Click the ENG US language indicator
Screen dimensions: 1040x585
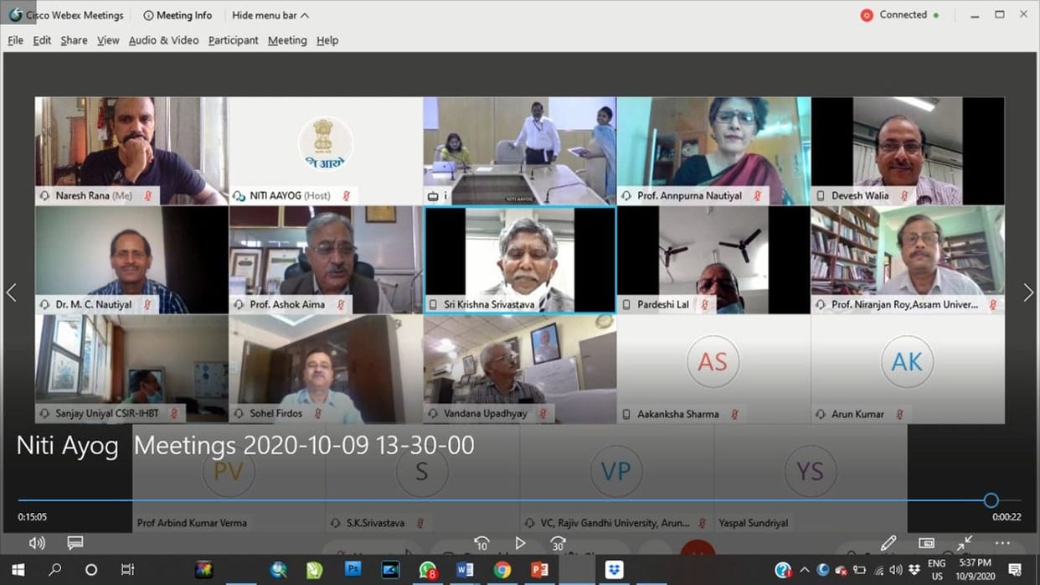tap(936, 570)
